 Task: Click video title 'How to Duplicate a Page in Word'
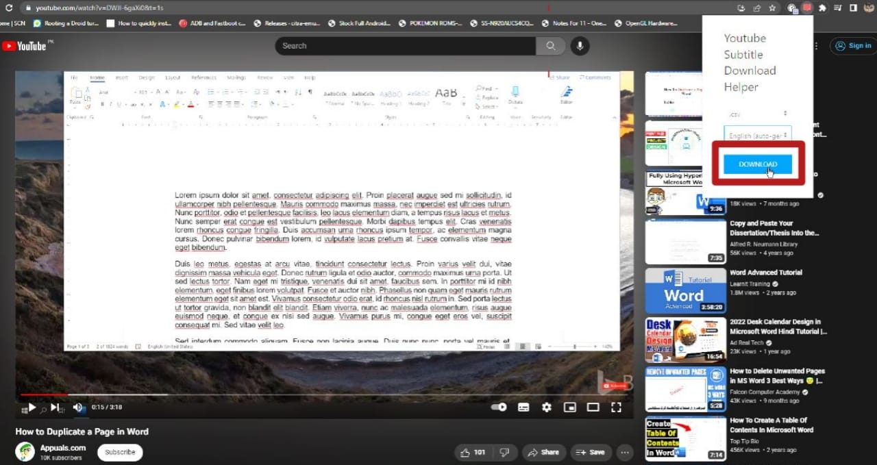(82, 431)
